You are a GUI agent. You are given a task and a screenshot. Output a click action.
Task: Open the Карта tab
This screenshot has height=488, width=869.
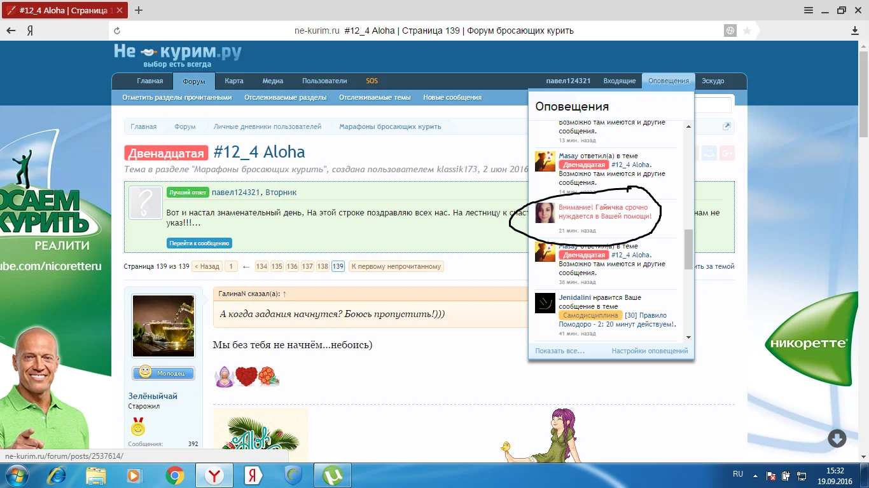pos(234,81)
